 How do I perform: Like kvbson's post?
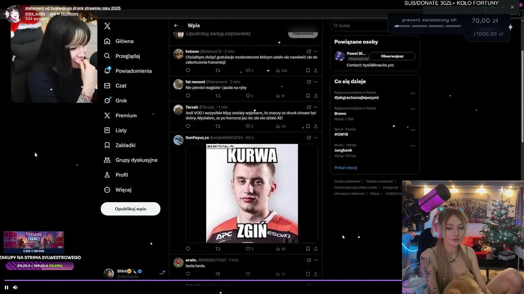click(248, 71)
